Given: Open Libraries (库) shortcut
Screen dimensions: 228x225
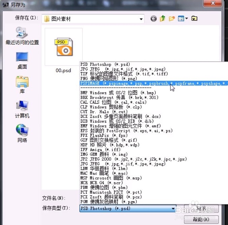Looking at the screenshot, I should point(22,85).
